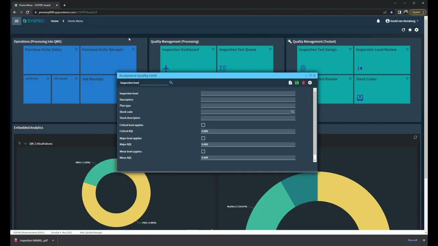Open the tab search dropdown in browser title bar
Screen dimensions: 438x246
click(396, 3)
